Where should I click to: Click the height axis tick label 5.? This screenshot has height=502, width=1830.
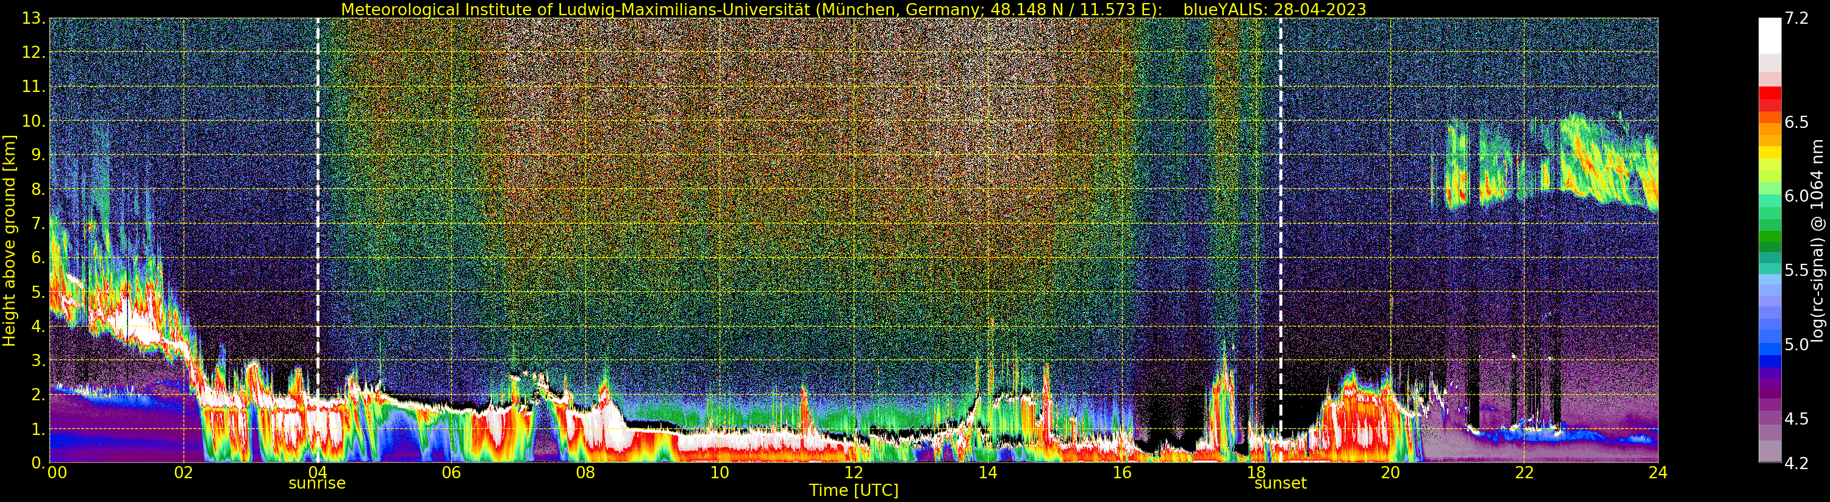pos(38,292)
